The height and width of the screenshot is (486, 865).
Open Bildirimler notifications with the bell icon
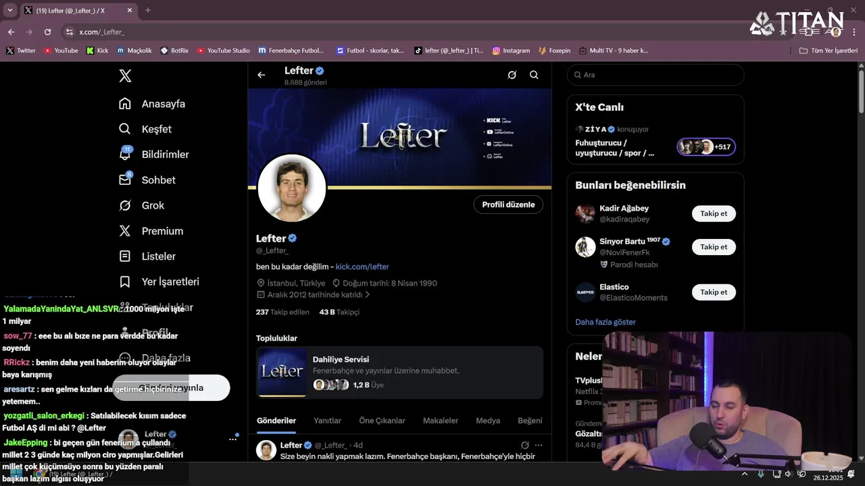point(153,155)
